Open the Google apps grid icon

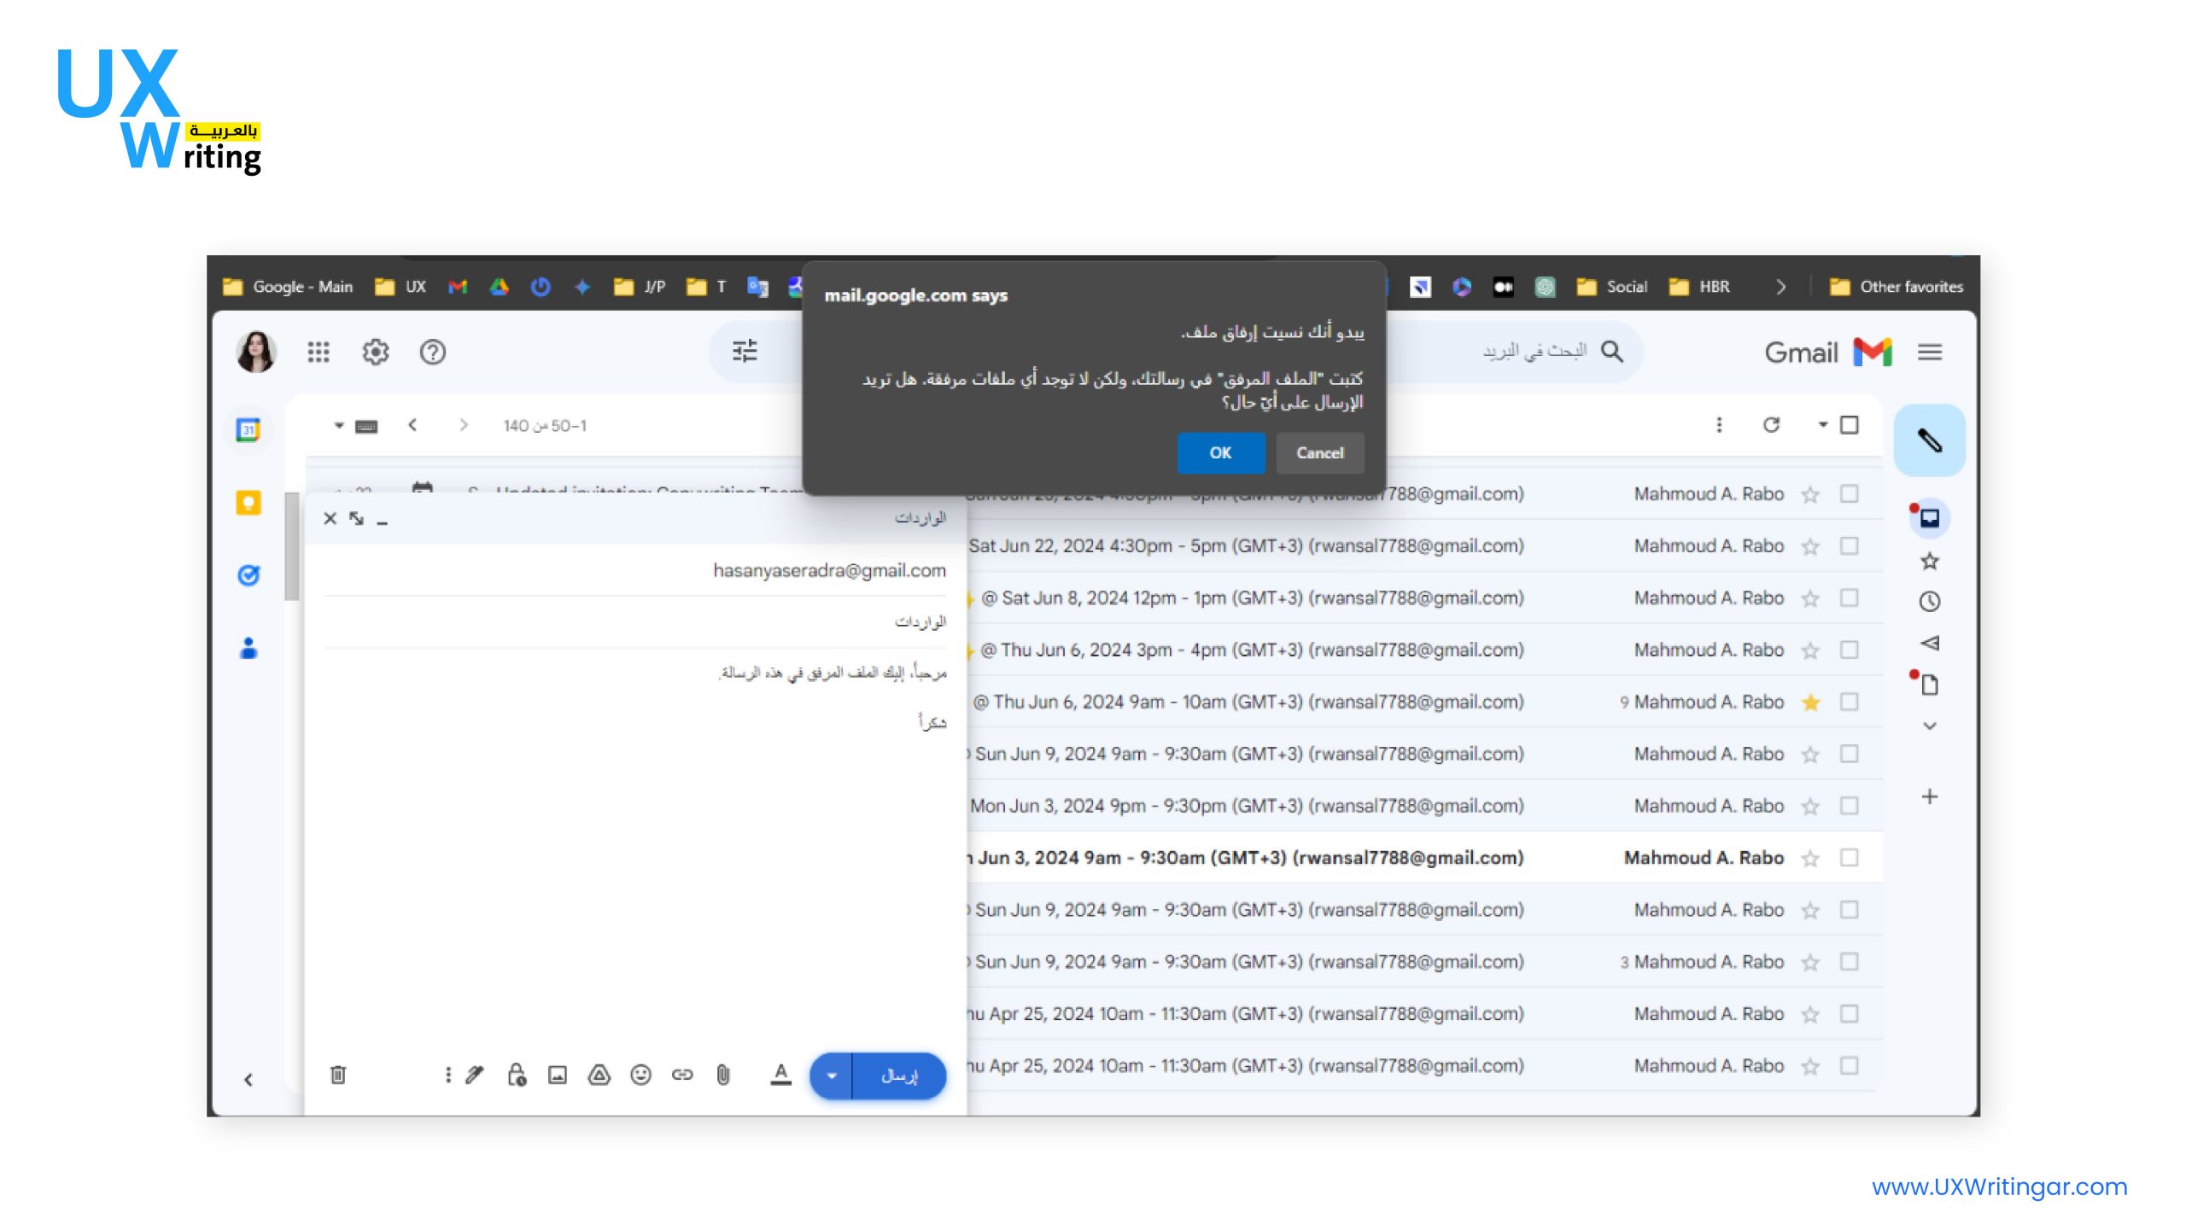pyautogui.click(x=319, y=352)
